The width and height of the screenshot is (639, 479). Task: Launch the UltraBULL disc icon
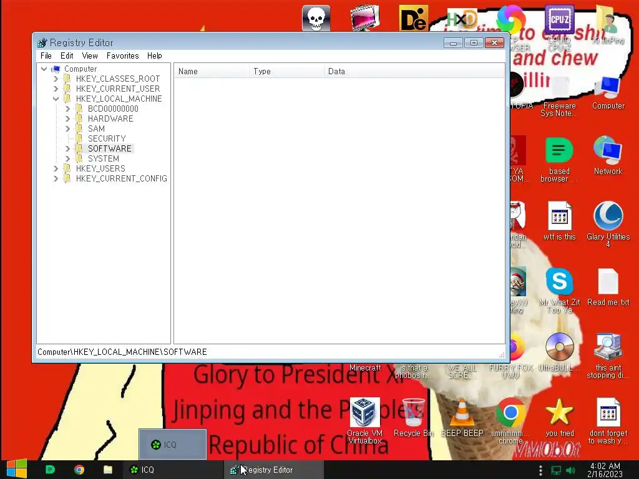[559, 352]
